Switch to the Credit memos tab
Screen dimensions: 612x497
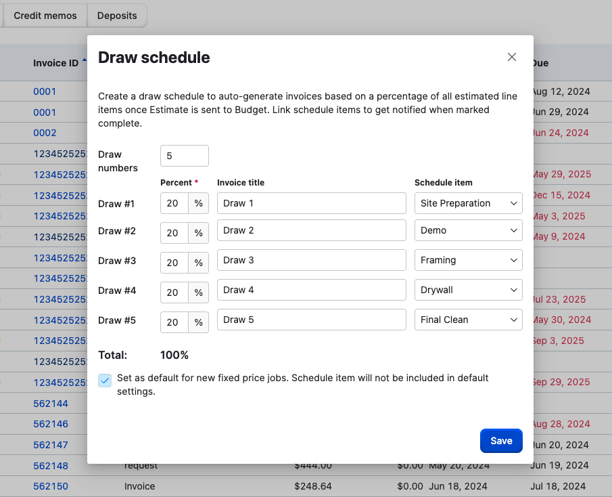(x=45, y=16)
